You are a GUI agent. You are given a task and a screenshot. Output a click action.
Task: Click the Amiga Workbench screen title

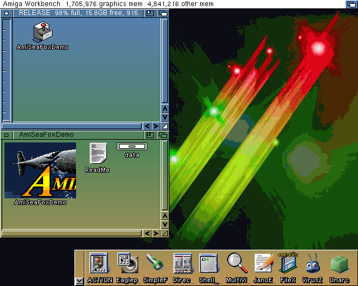tap(31, 4)
